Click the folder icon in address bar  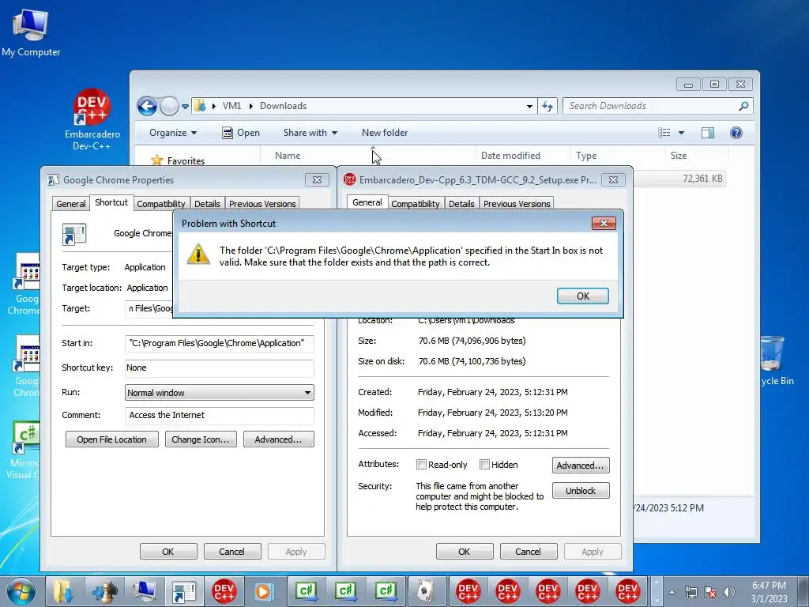tap(200, 106)
